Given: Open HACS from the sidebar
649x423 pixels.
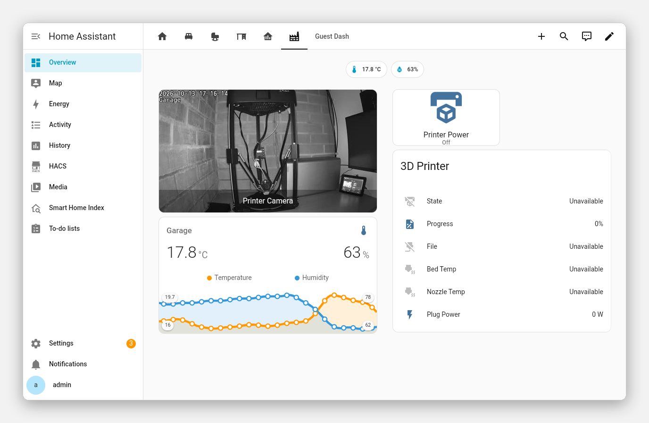Looking at the screenshot, I should 83,167.
